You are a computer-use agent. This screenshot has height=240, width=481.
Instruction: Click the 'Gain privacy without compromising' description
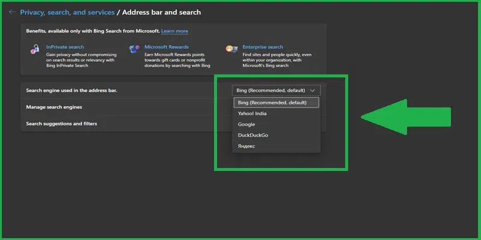(x=81, y=60)
